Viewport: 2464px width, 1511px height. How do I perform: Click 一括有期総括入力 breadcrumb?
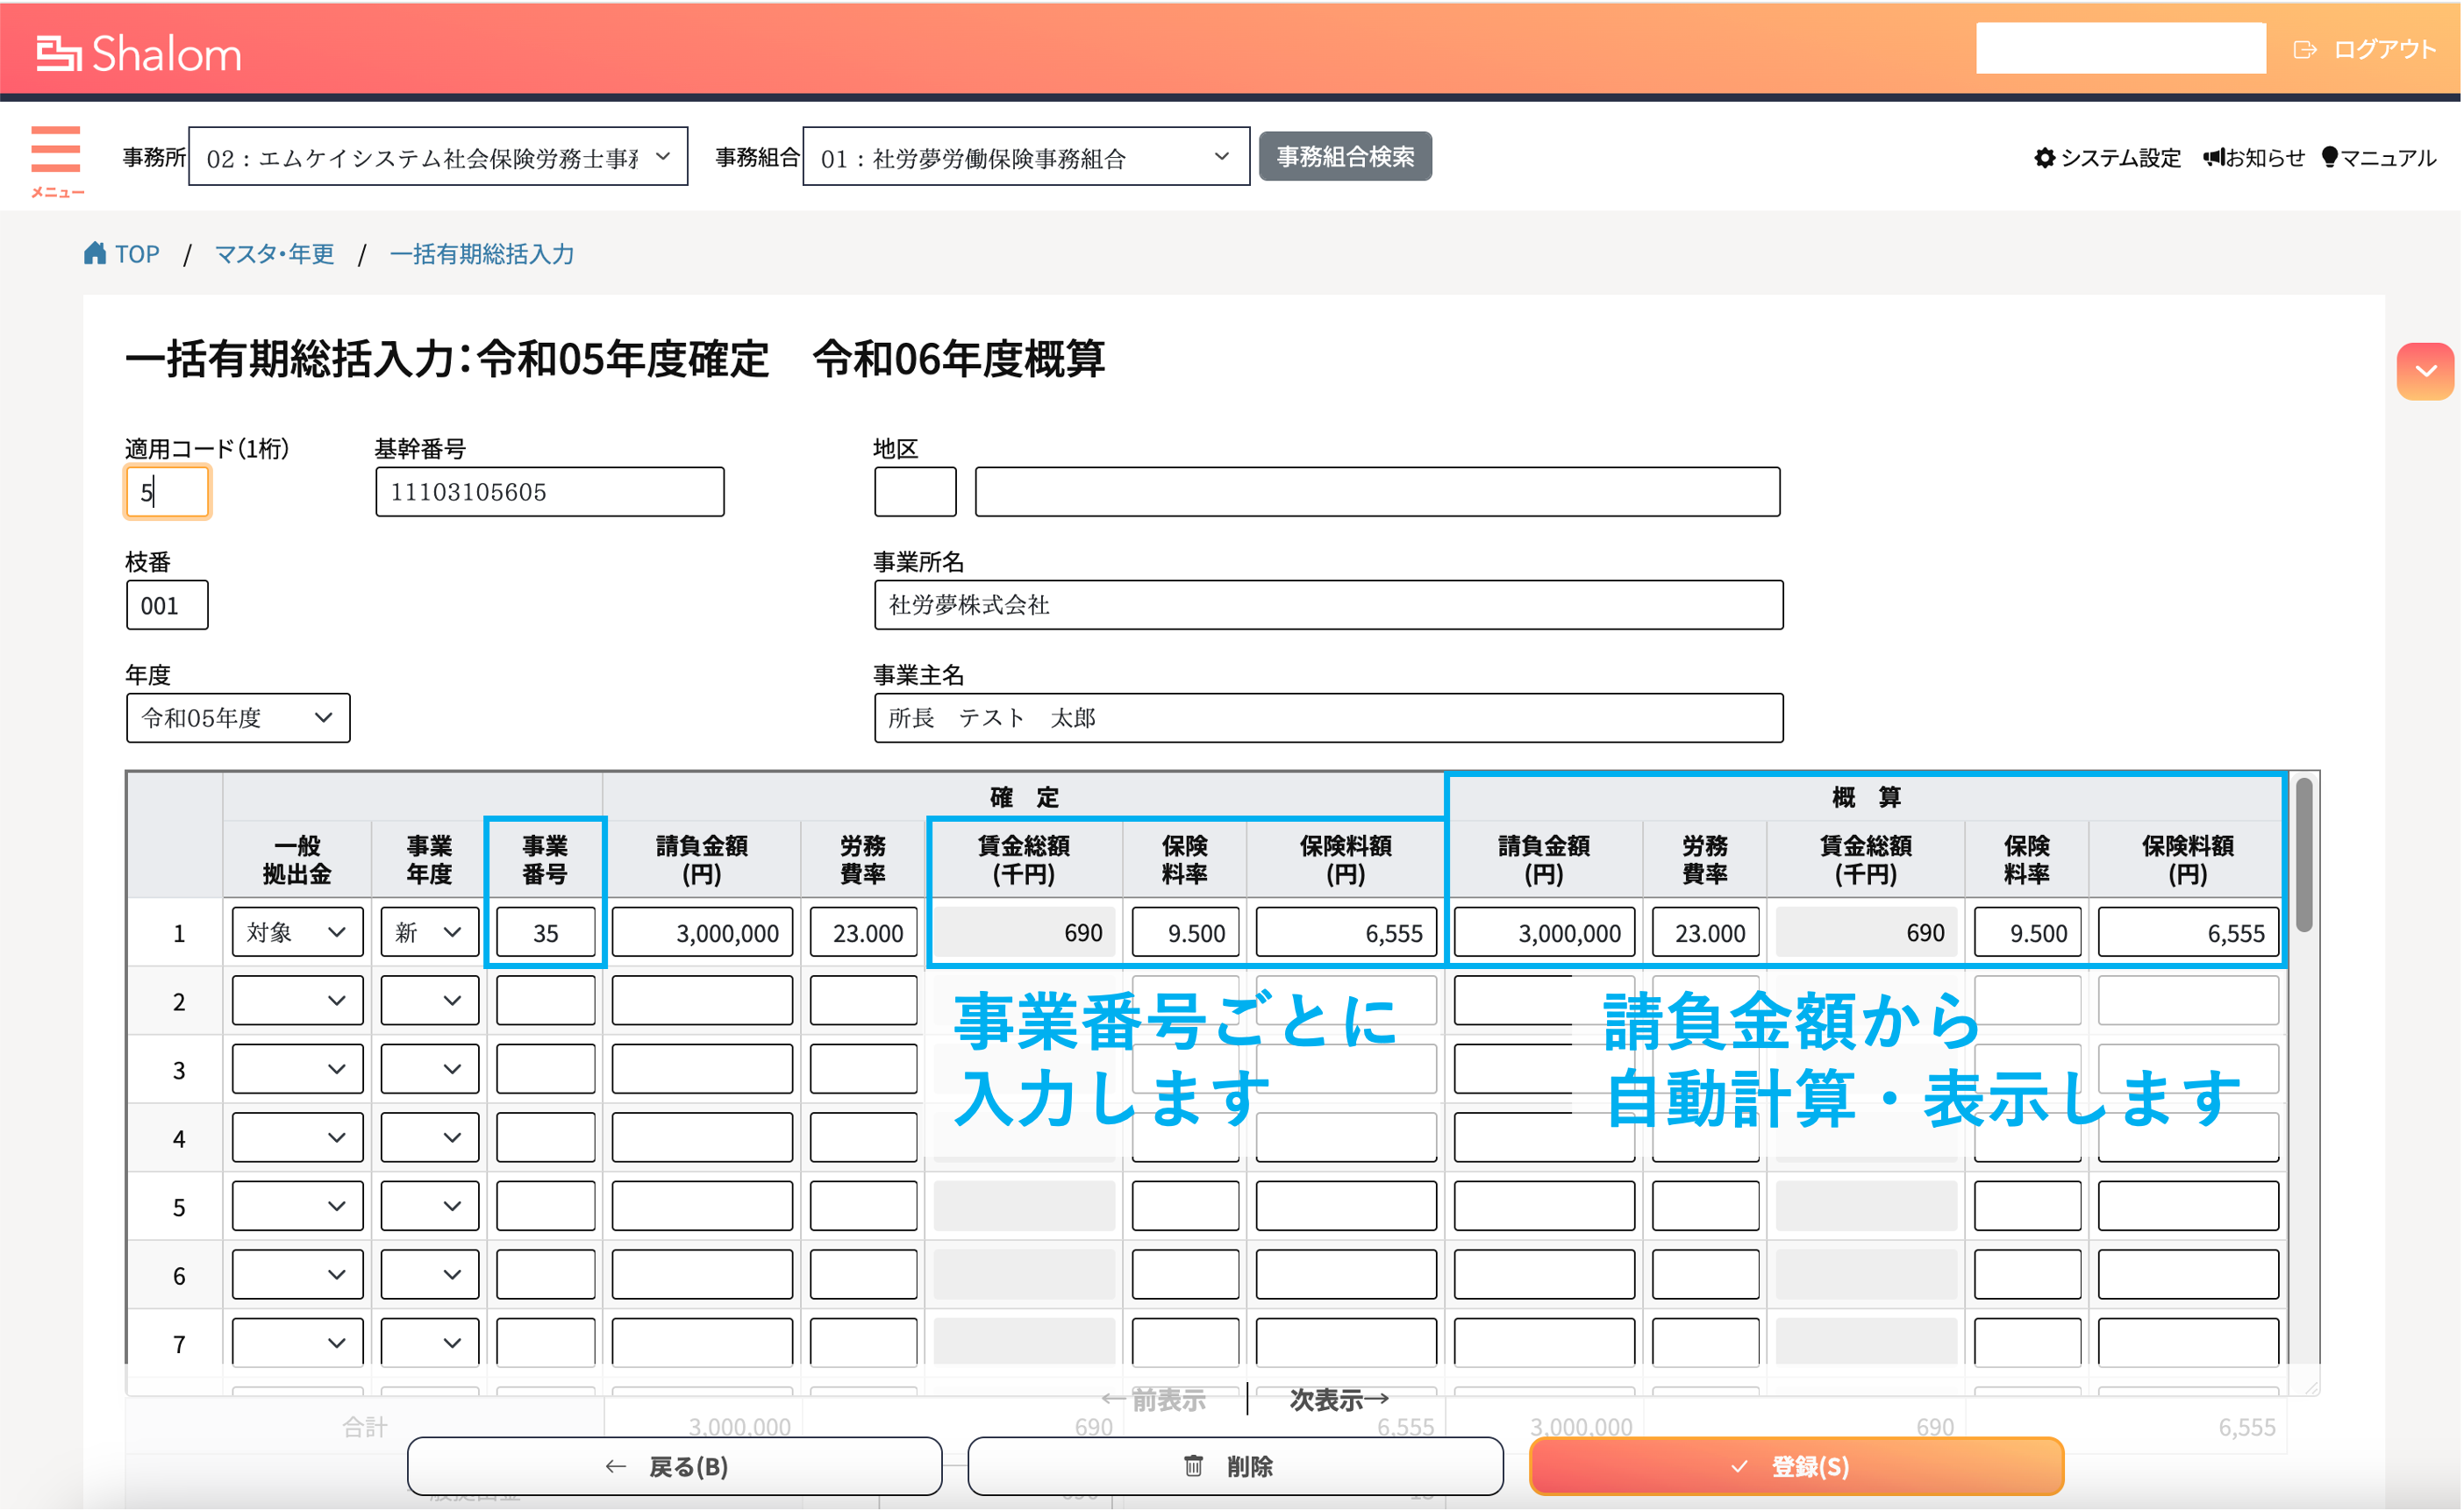[482, 254]
